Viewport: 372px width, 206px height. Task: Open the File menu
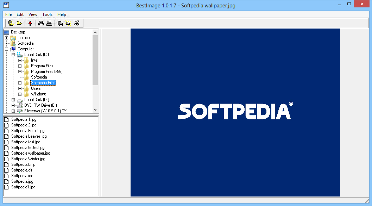[8, 14]
